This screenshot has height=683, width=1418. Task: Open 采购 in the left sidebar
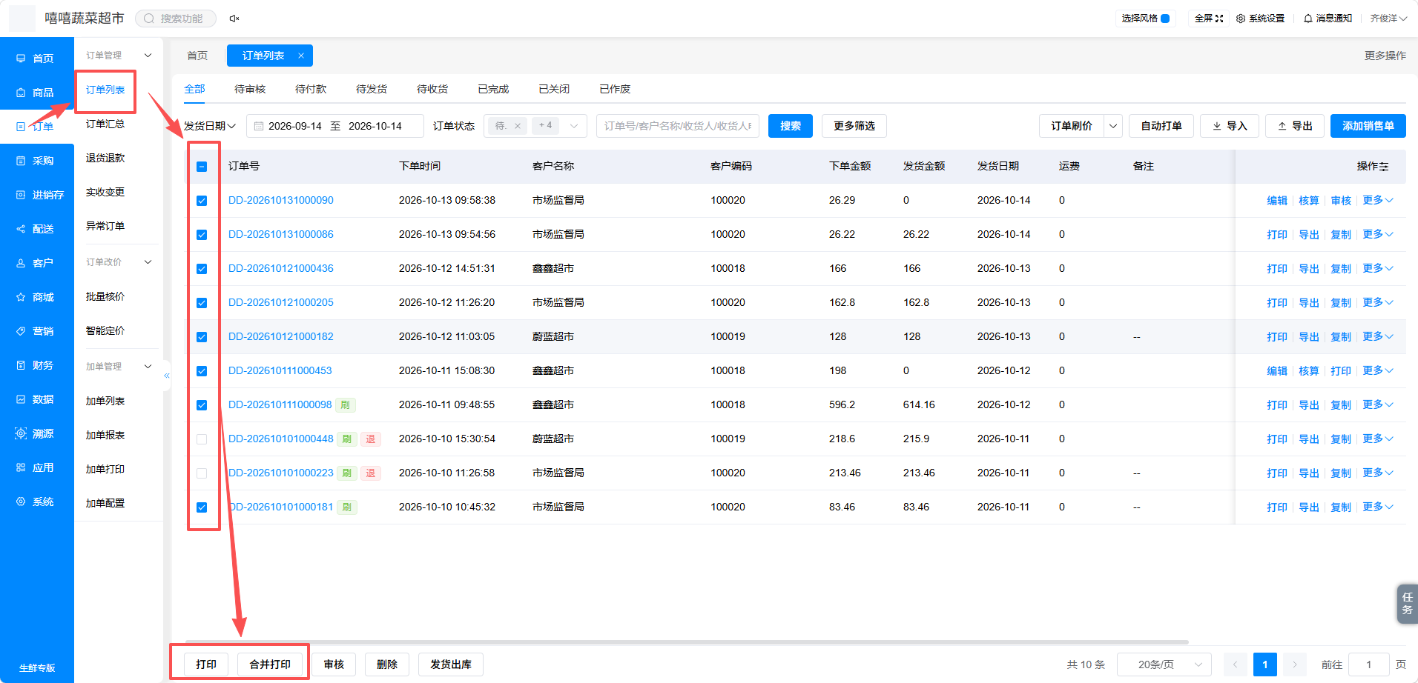(36, 161)
